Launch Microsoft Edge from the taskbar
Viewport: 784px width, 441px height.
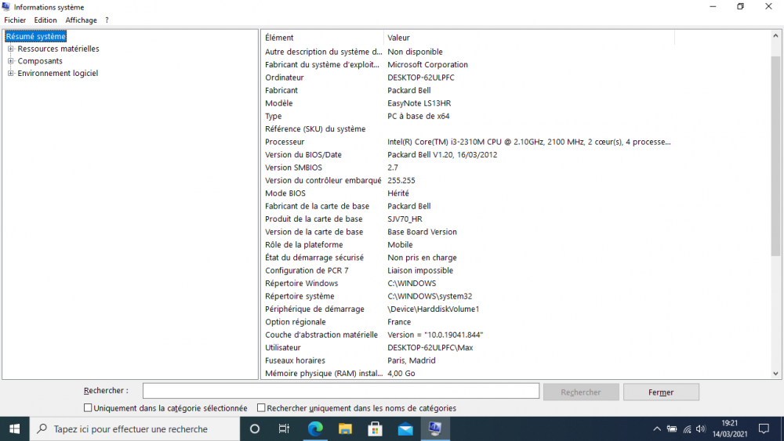pyautogui.click(x=315, y=428)
